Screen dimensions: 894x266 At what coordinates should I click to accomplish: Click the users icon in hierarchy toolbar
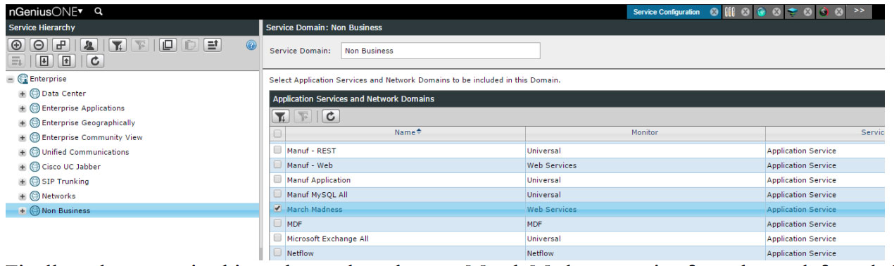(88, 45)
